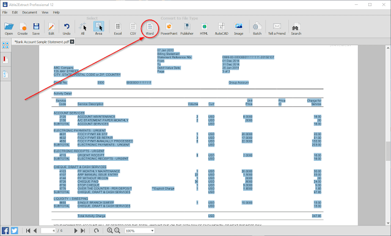Click 'Group Account' text
This screenshot has width=391, height=236.
[x=239, y=83]
